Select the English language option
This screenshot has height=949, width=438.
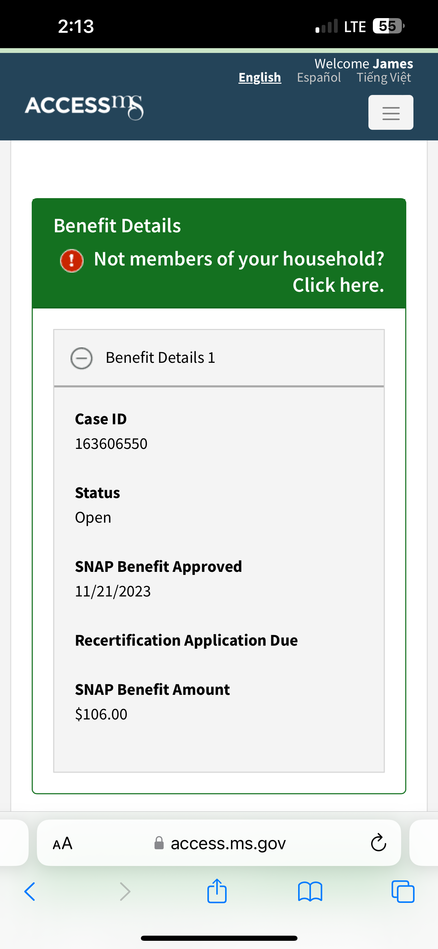[260, 77]
